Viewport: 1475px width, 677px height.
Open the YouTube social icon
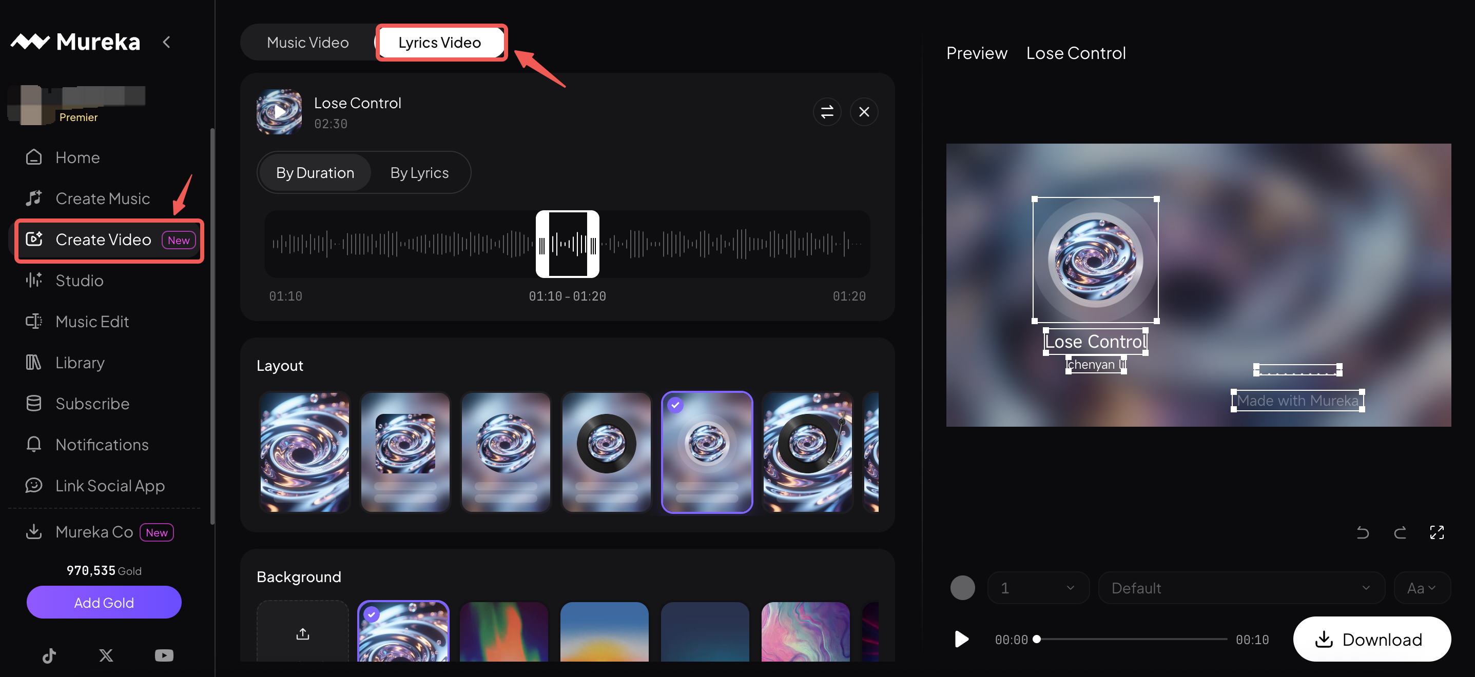(164, 655)
